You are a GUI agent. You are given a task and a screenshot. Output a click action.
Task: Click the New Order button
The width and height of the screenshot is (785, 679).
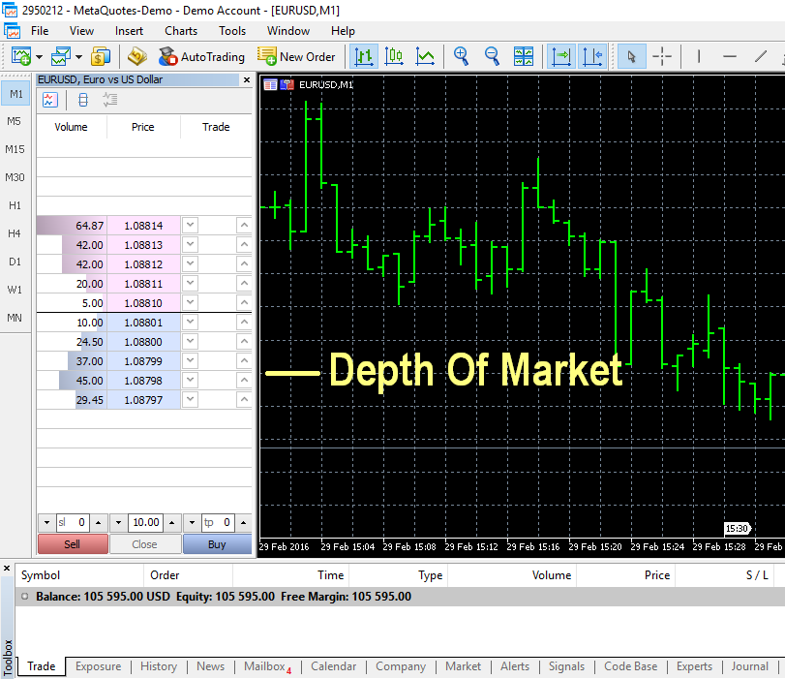(296, 56)
